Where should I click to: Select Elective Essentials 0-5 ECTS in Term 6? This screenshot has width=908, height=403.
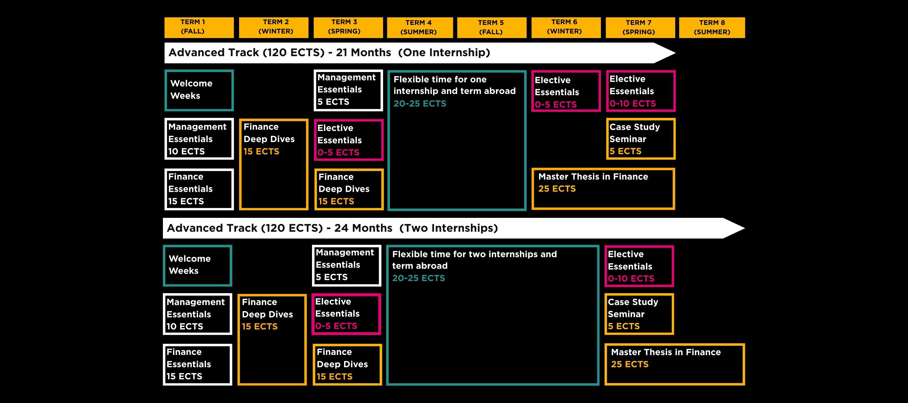point(566,91)
